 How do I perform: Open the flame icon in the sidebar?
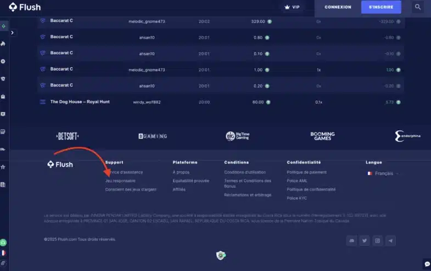coord(3,44)
